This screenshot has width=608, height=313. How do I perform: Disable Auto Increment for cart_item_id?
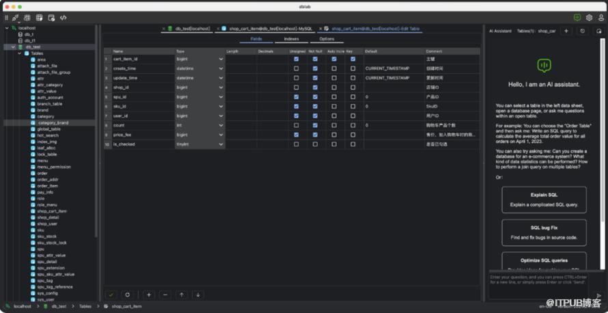click(334, 59)
